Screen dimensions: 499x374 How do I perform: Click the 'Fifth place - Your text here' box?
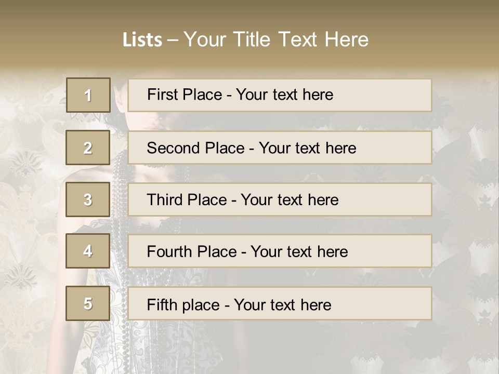(x=280, y=303)
